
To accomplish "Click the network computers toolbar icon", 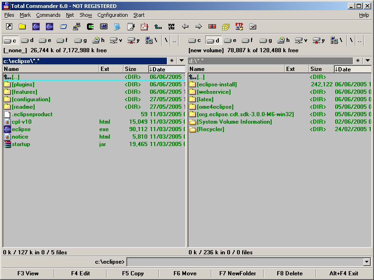I will [77, 27].
